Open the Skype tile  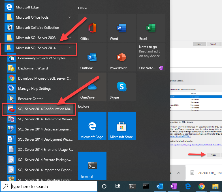[122, 87]
